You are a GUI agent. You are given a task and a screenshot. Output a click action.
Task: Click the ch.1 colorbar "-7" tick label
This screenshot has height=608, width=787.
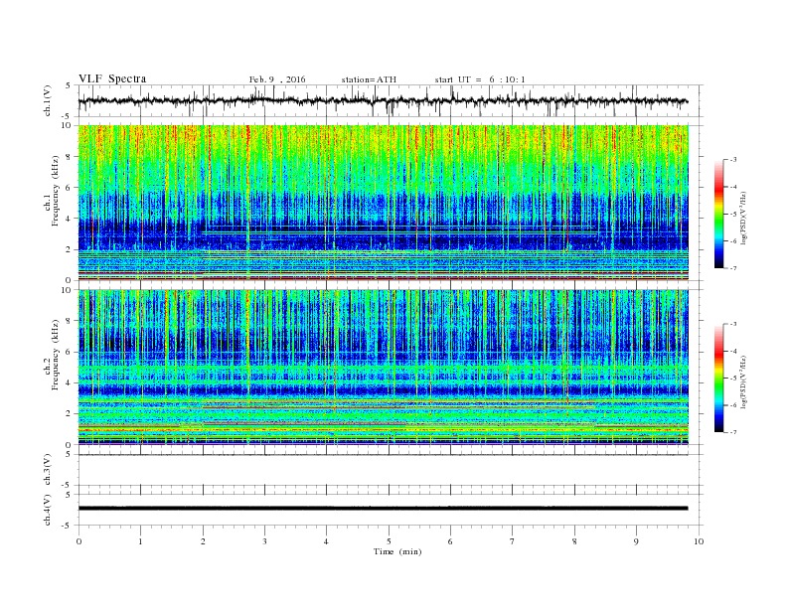click(732, 268)
